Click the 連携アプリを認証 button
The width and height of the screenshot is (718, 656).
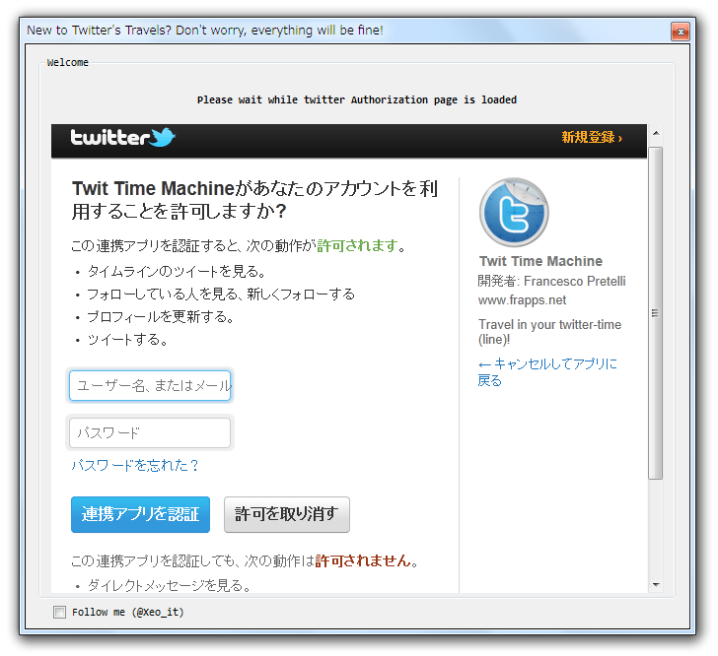140,514
